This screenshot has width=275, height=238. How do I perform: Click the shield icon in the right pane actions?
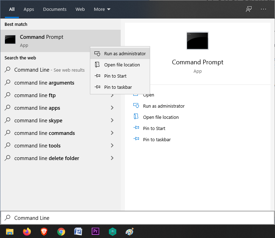point(136,106)
